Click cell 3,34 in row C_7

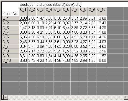point(23,46)
